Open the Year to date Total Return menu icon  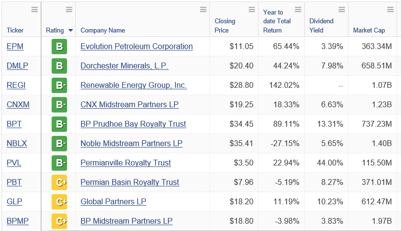pyautogui.click(x=298, y=10)
